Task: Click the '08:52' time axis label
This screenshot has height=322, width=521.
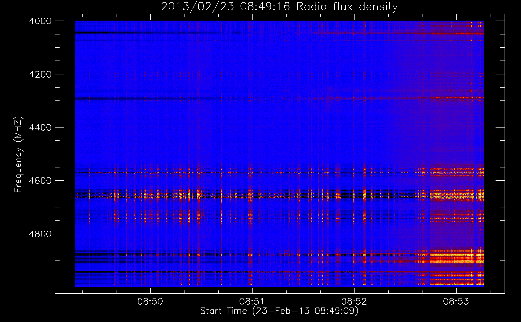Action: [354, 302]
